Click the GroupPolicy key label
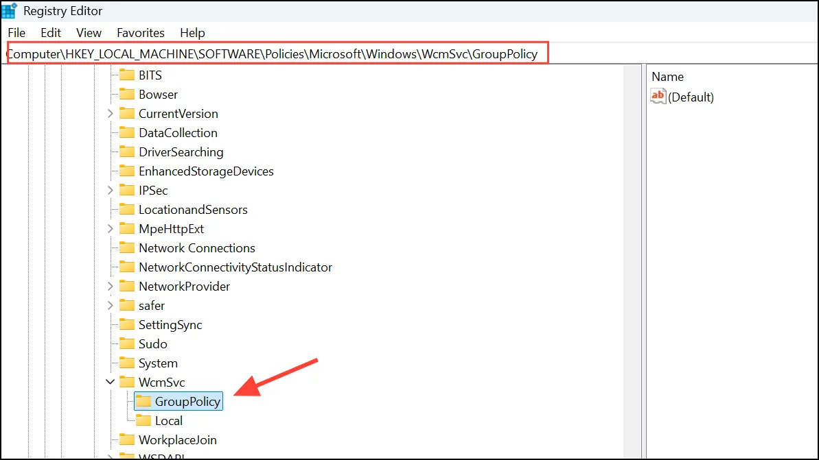The image size is (819, 460). [187, 402]
